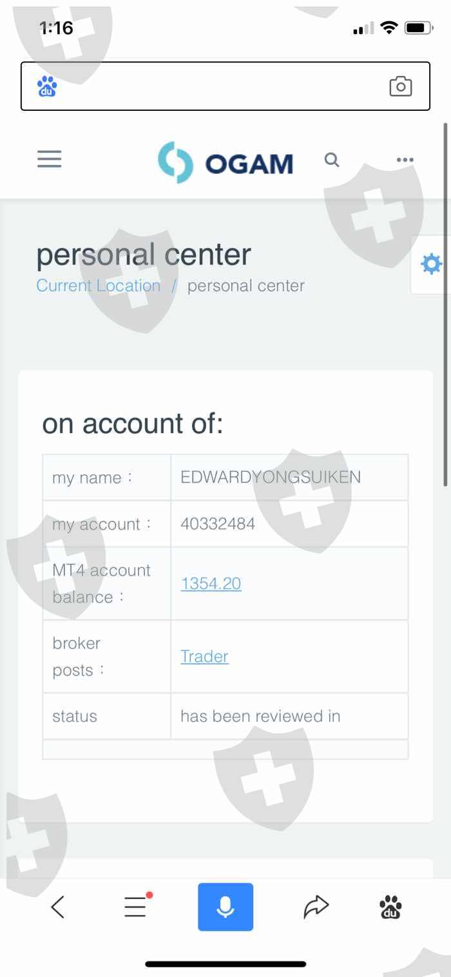The height and width of the screenshot is (977, 451).
Task: Click the Current Location breadcrumb link
Action: pos(98,285)
